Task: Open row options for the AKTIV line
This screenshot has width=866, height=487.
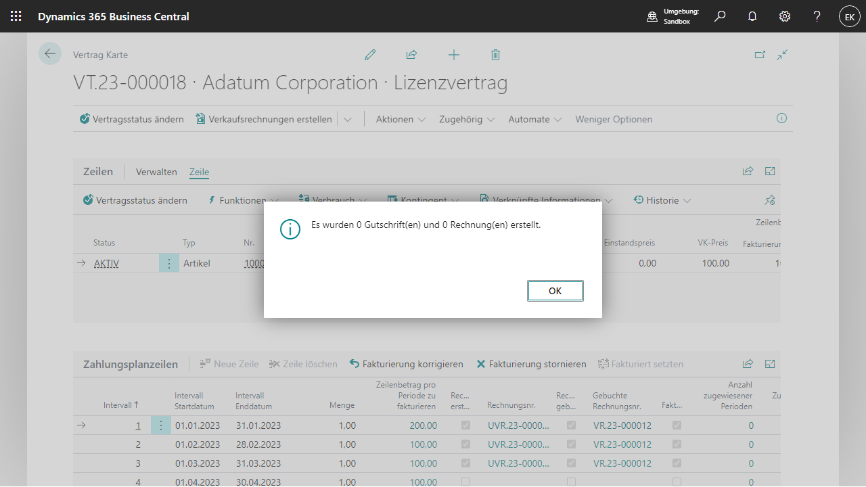Action: point(169,263)
